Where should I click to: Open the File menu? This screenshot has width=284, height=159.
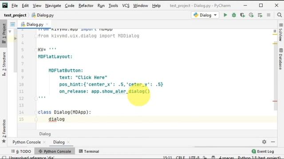click(x=15, y=6)
